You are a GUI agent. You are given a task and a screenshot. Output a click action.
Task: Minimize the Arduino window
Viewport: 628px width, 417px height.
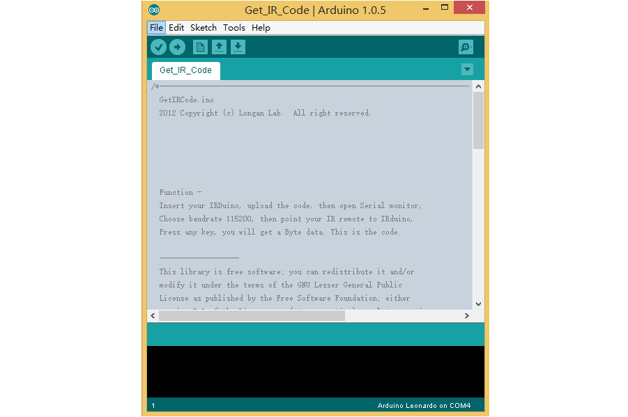pos(426,8)
